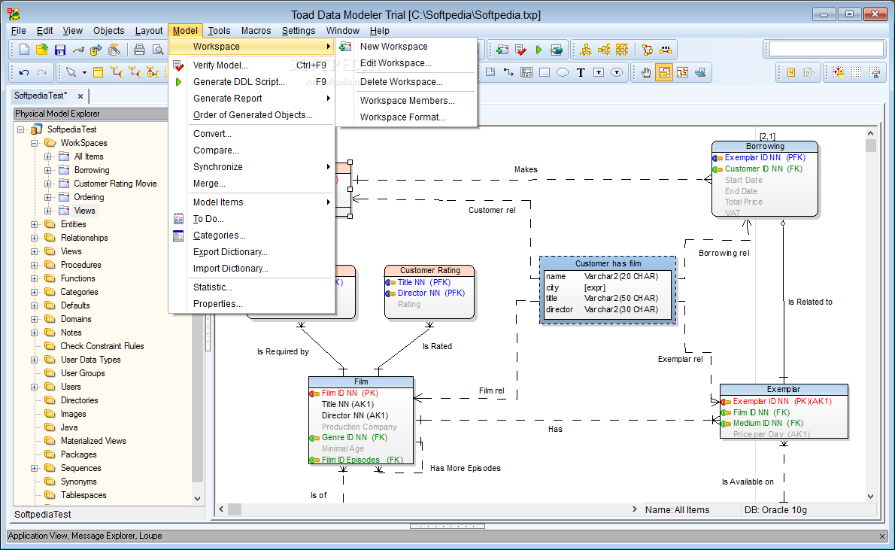The height and width of the screenshot is (550, 895).
Task: Select Workspace Format in the submenu
Action: (x=406, y=117)
